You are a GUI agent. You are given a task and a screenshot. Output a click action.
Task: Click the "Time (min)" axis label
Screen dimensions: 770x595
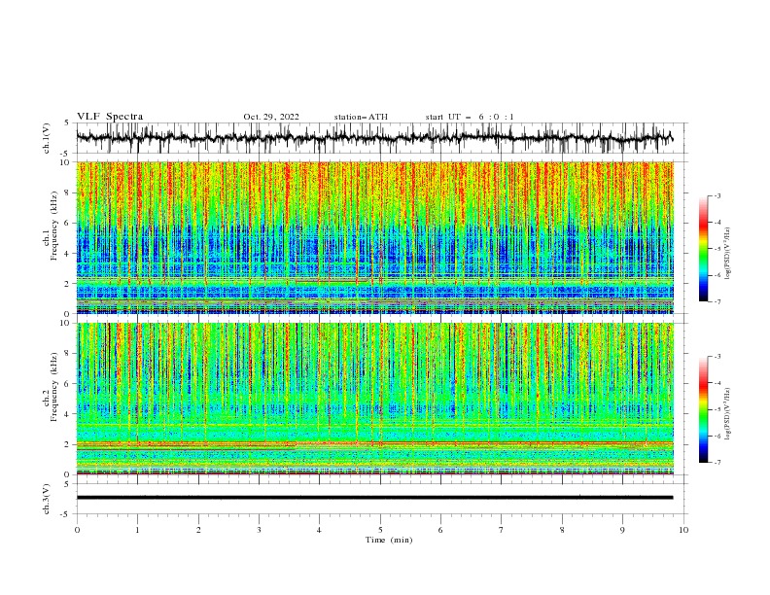(x=389, y=540)
